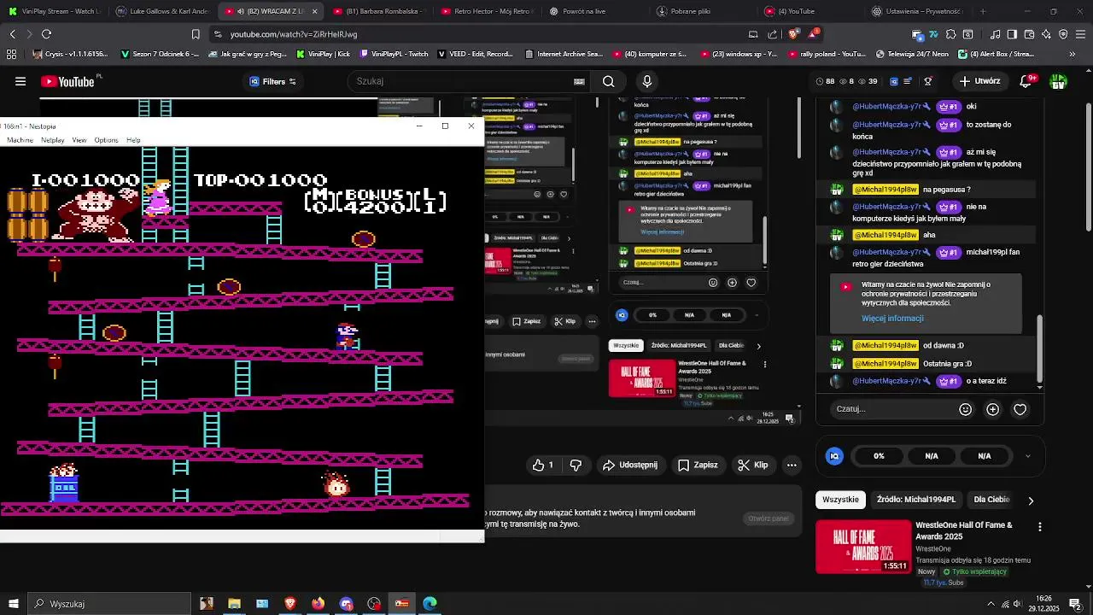Click the plus icon beside chat input

[x=992, y=409]
